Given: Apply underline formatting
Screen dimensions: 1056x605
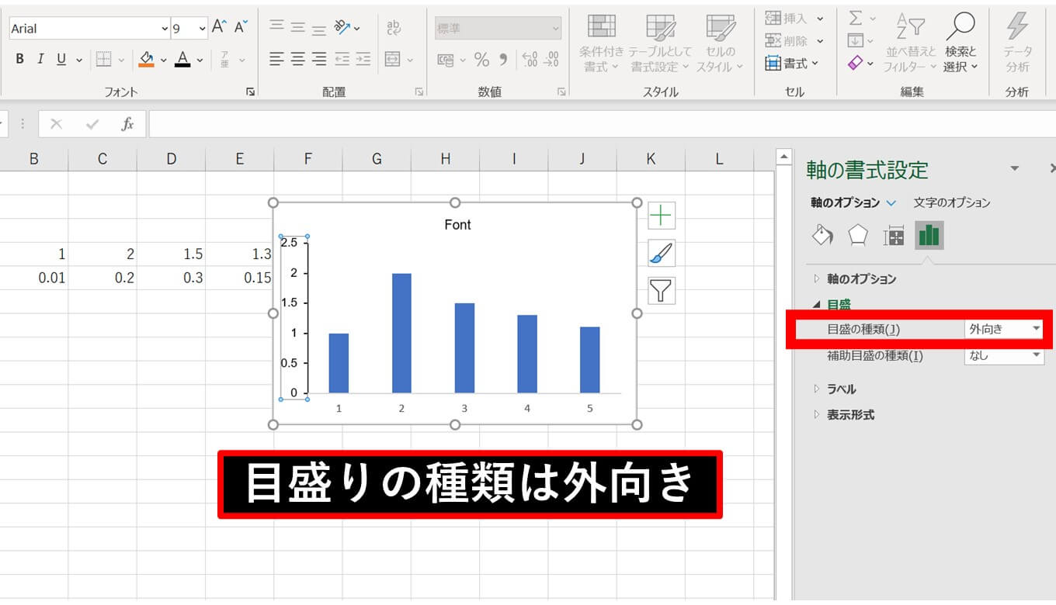Looking at the screenshot, I should point(61,59).
